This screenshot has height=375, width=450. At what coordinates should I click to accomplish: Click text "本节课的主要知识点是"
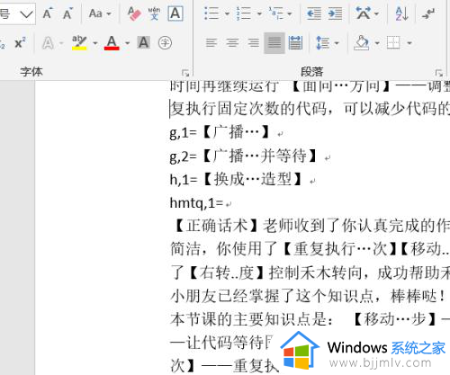tap(248, 319)
